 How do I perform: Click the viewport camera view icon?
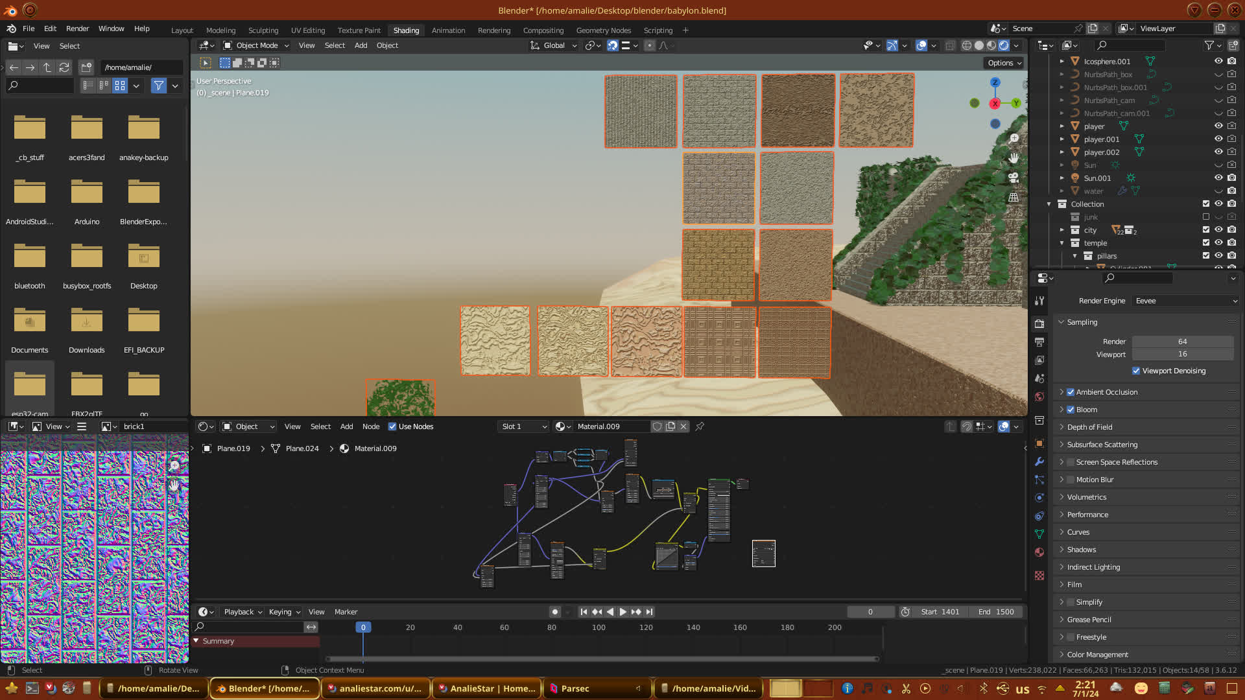[x=1014, y=178]
